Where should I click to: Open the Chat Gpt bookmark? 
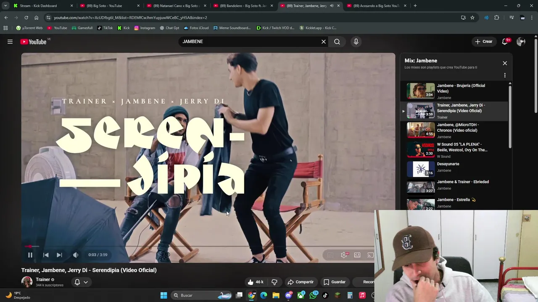click(x=169, y=28)
